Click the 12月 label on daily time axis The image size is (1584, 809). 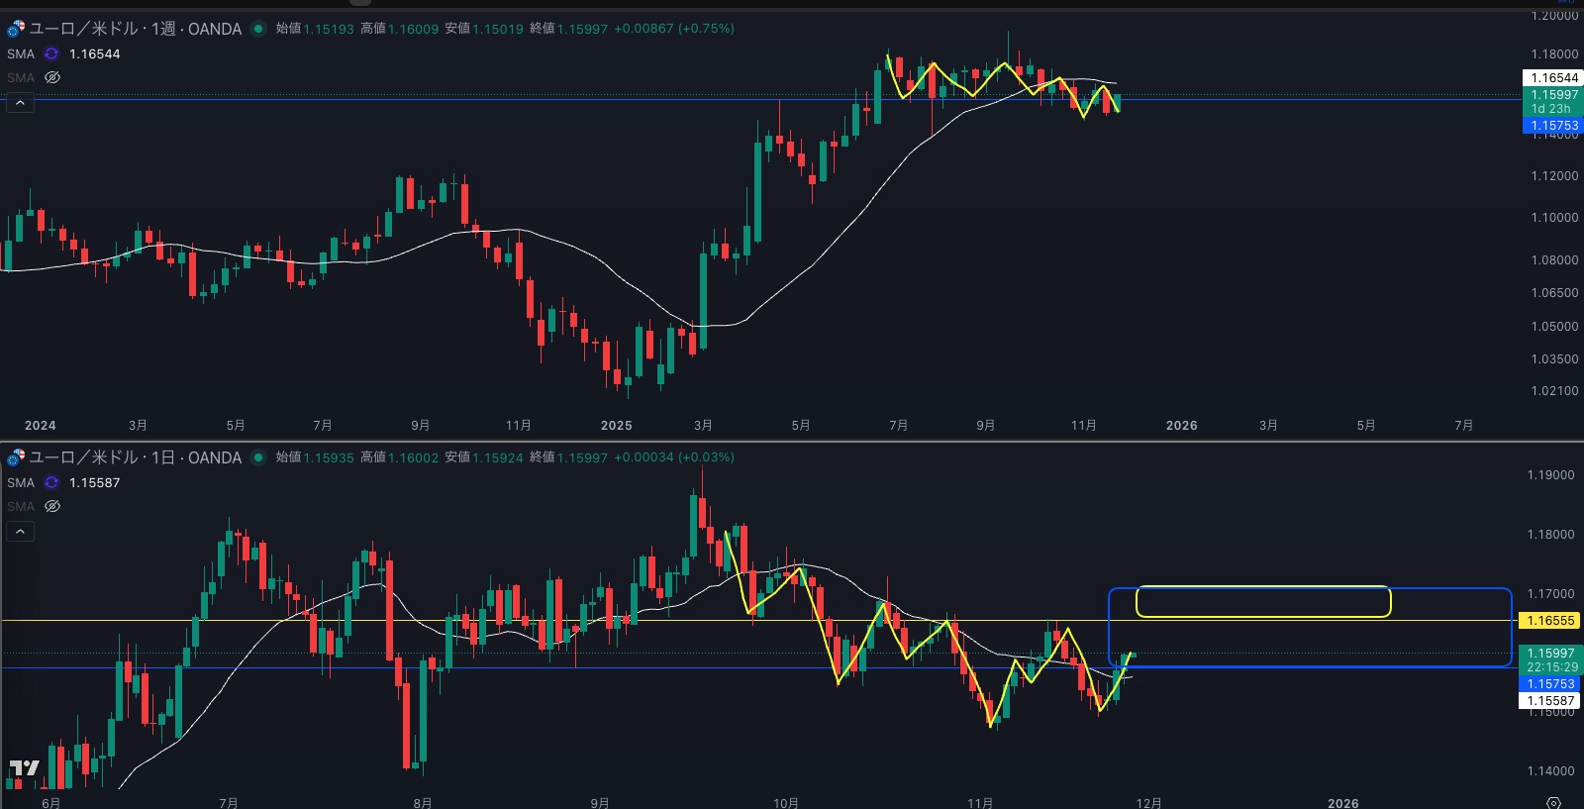click(1148, 803)
